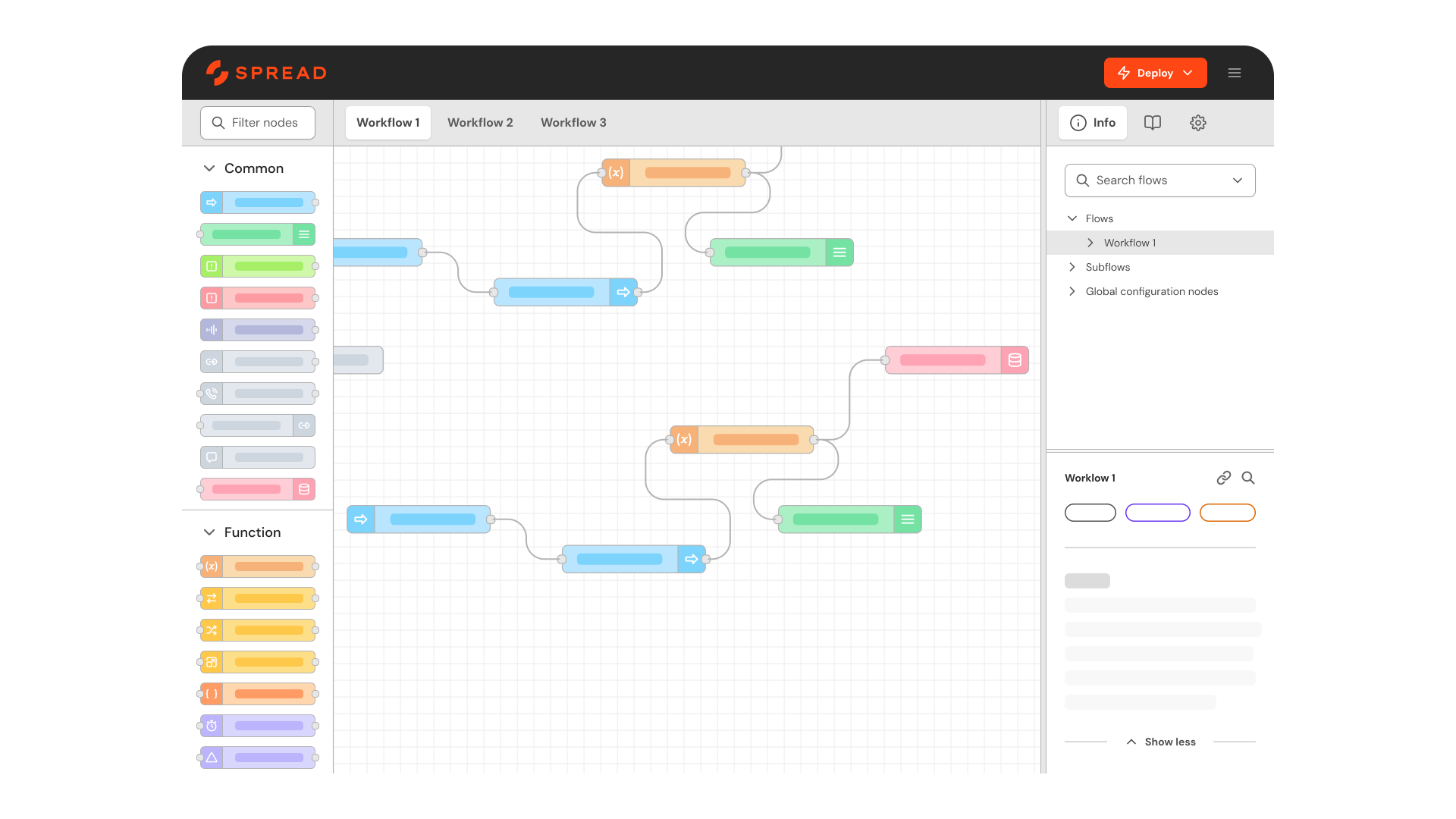Screen dimensions: 1456x819
Task: Click the function node icon in sidebar
Action: pyautogui.click(x=211, y=566)
